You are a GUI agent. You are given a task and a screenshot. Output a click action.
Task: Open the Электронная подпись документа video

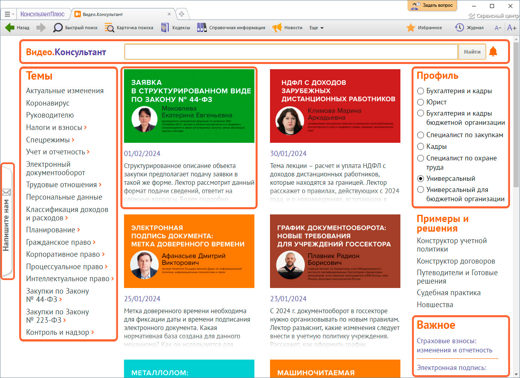(189, 251)
